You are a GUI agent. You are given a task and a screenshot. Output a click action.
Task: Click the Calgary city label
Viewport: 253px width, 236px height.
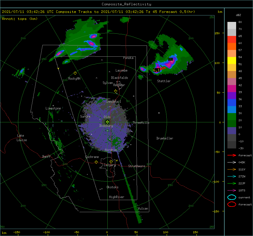(110, 165)
